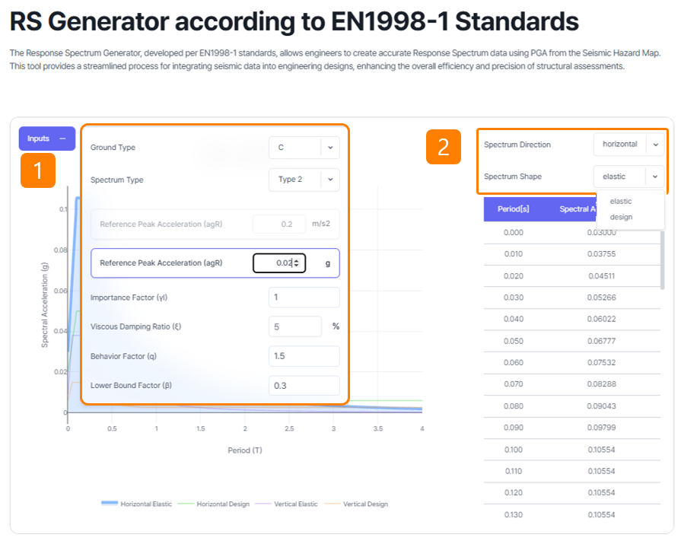
Task: Focus the Reference Peak Acceleration g input
Action: [272, 263]
